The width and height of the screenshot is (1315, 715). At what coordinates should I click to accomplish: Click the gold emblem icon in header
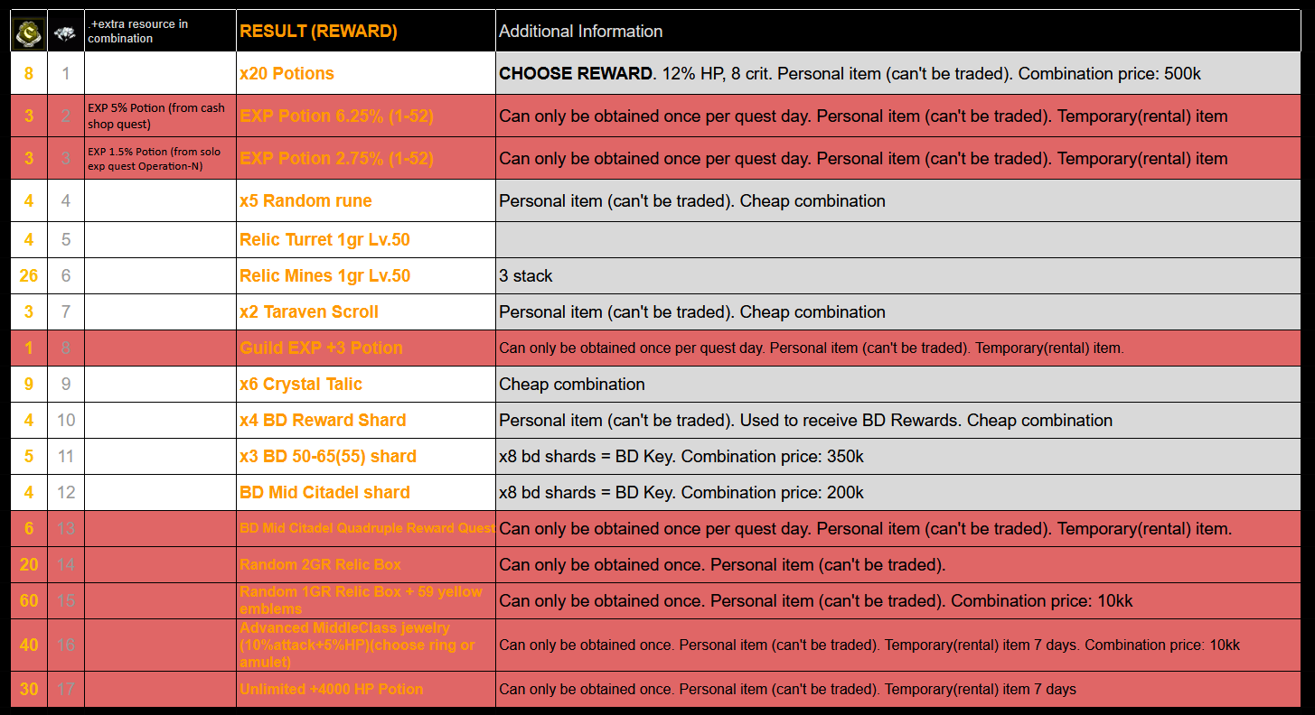point(29,32)
